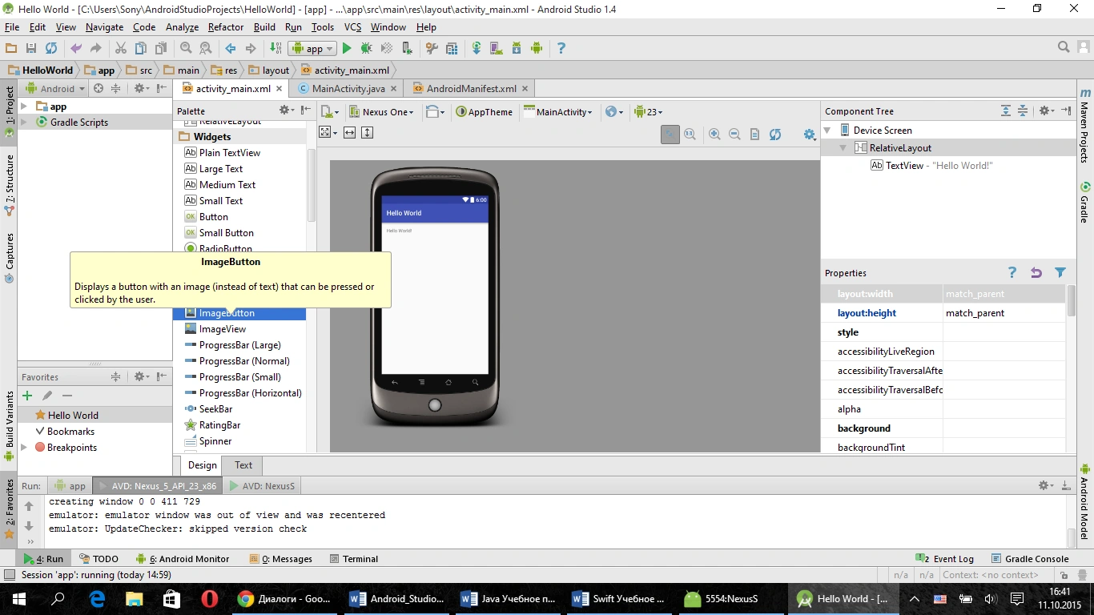Expand the app folder in the project tree
The height and width of the screenshot is (615, 1094).
24,107
